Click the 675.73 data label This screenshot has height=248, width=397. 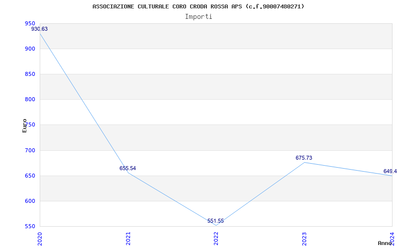coord(304,158)
